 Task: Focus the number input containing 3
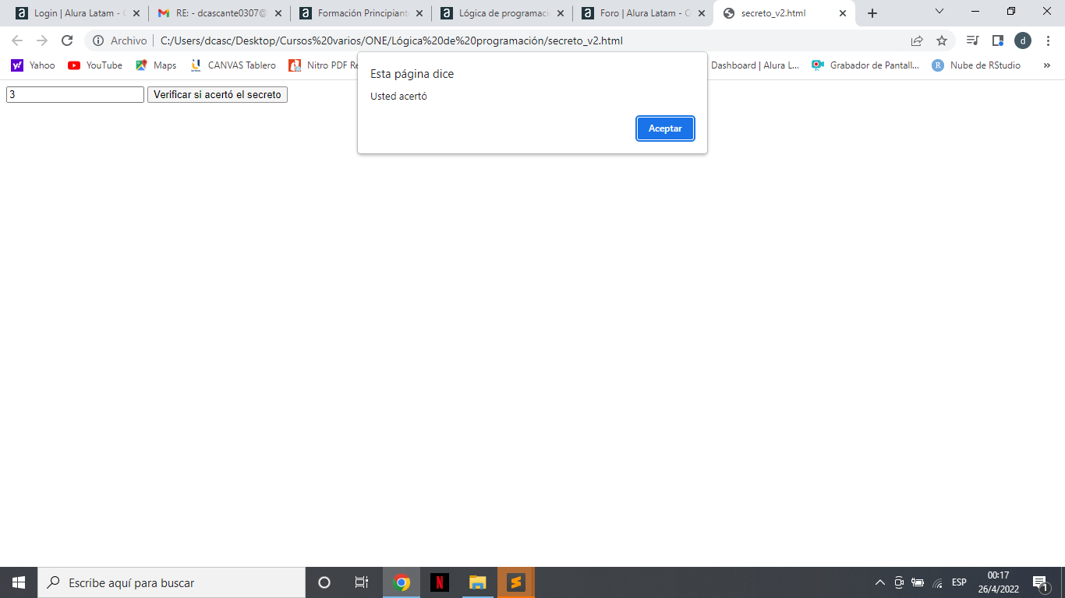click(x=76, y=94)
